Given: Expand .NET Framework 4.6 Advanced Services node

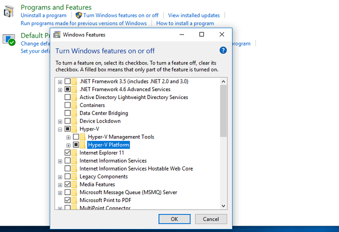Looking at the screenshot, I should pyautogui.click(x=60, y=89).
